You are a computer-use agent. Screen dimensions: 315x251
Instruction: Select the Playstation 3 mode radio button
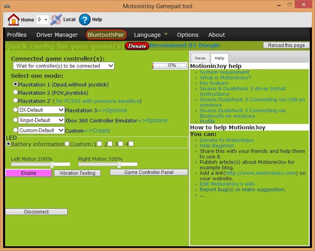point(15,110)
